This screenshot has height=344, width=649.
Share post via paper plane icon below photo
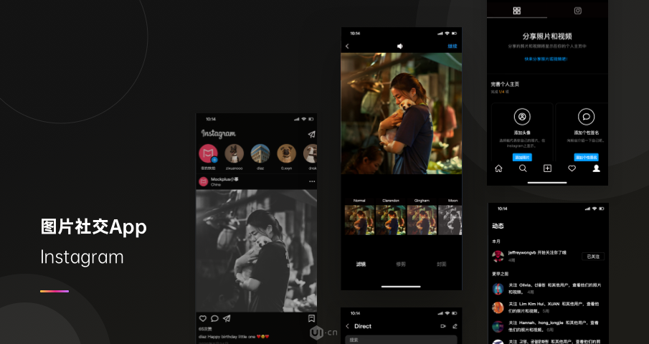pyautogui.click(x=227, y=318)
